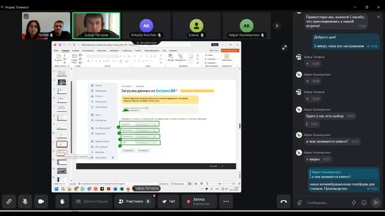
Task: Hang up with the end call button
Action: (x=283, y=202)
